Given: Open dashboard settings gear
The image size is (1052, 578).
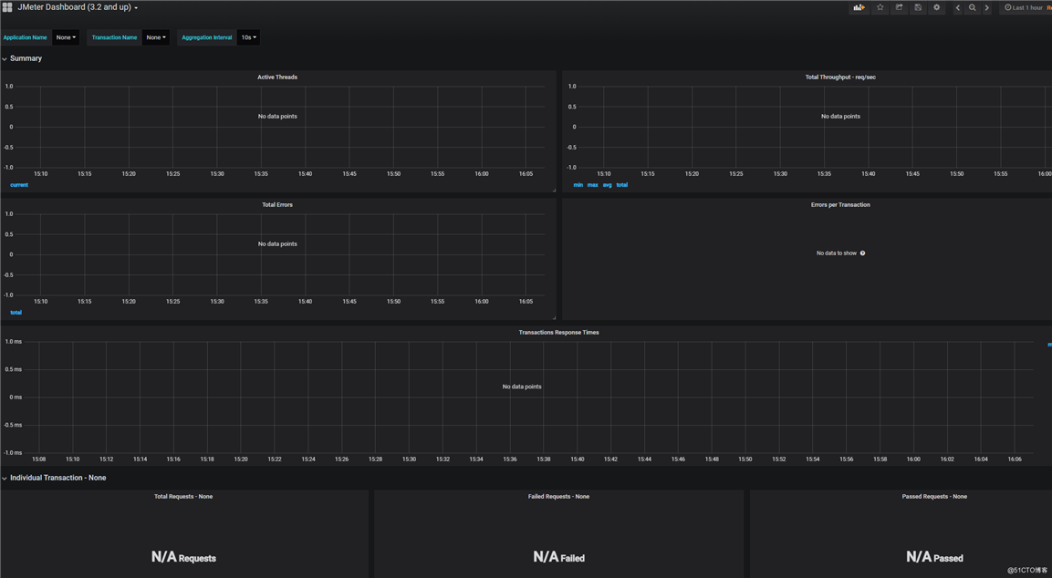Looking at the screenshot, I should 937,7.
